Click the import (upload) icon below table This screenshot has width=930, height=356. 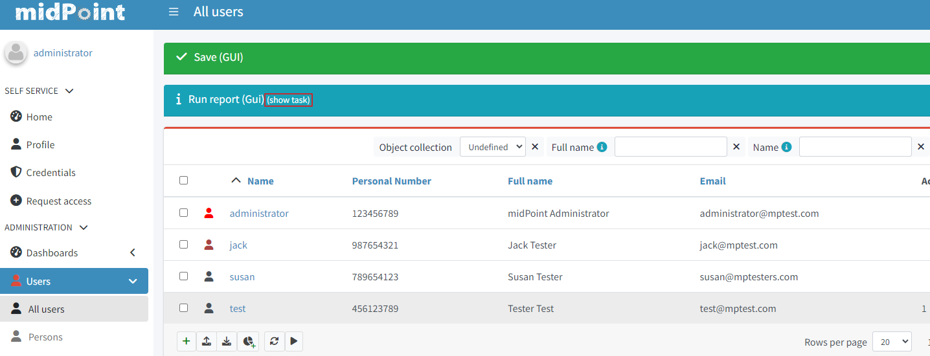pyautogui.click(x=206, y=341)
